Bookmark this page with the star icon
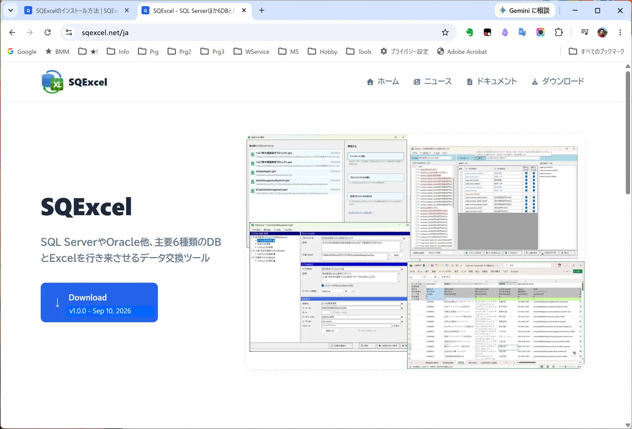The width and height of the screenshot is (632, 429). pos(445,33)
